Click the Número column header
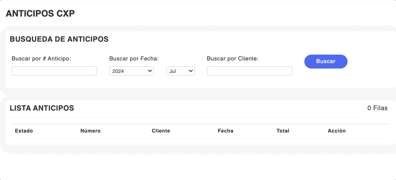Screen dimensions: 396x180 [90, 131]
